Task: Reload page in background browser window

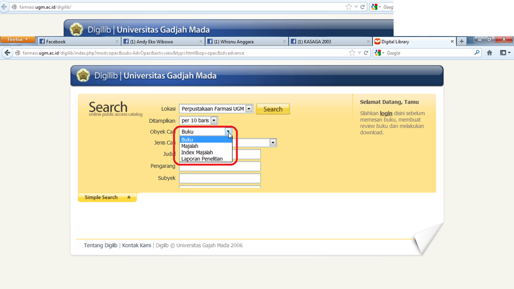Action: [x=362, y=7]
